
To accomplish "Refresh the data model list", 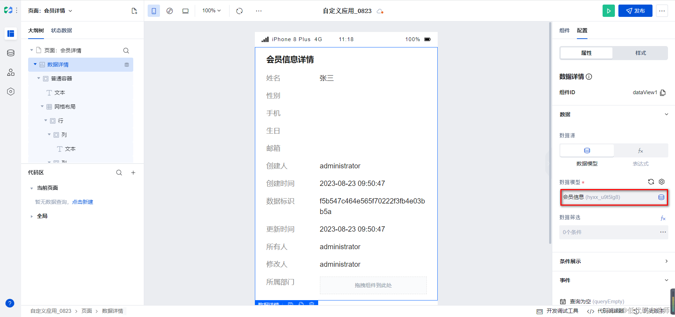I will click(651, 182).
